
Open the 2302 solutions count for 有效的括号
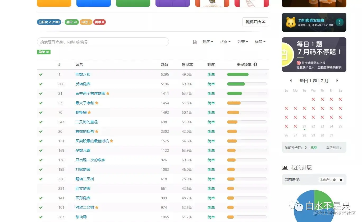(165, 131)
